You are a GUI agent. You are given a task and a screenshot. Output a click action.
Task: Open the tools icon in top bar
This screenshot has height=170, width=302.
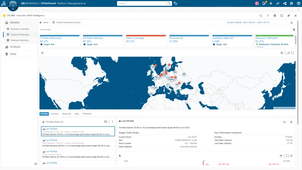click(x=292, y=3)
